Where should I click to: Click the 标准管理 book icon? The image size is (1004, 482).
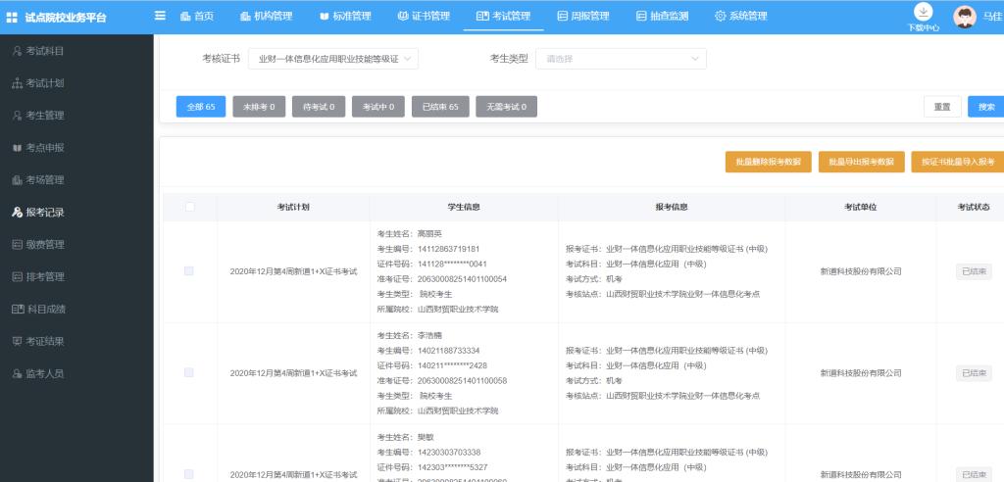click(324, 17)
